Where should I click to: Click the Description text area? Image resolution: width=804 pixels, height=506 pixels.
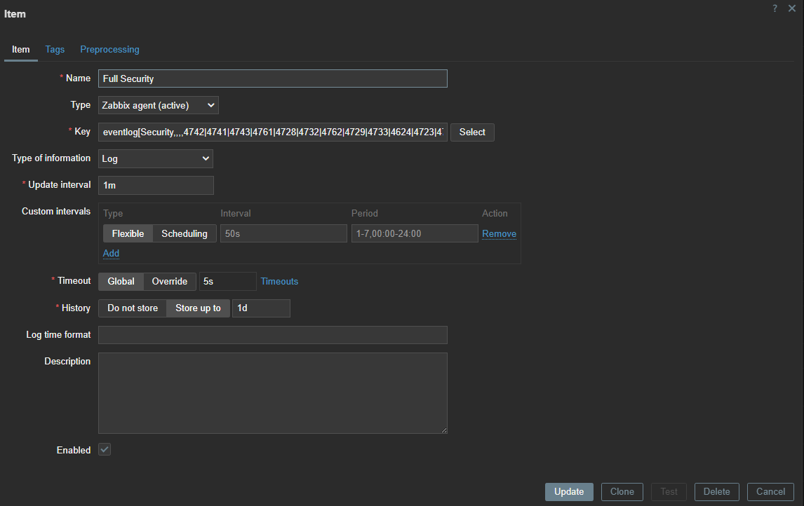pos(273,392)
